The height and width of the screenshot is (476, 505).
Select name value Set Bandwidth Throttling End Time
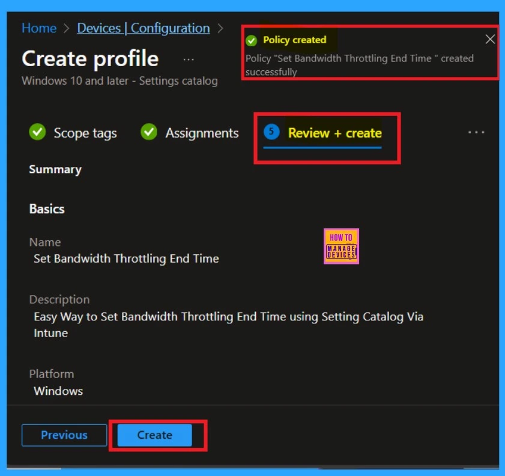click(126, 258)
